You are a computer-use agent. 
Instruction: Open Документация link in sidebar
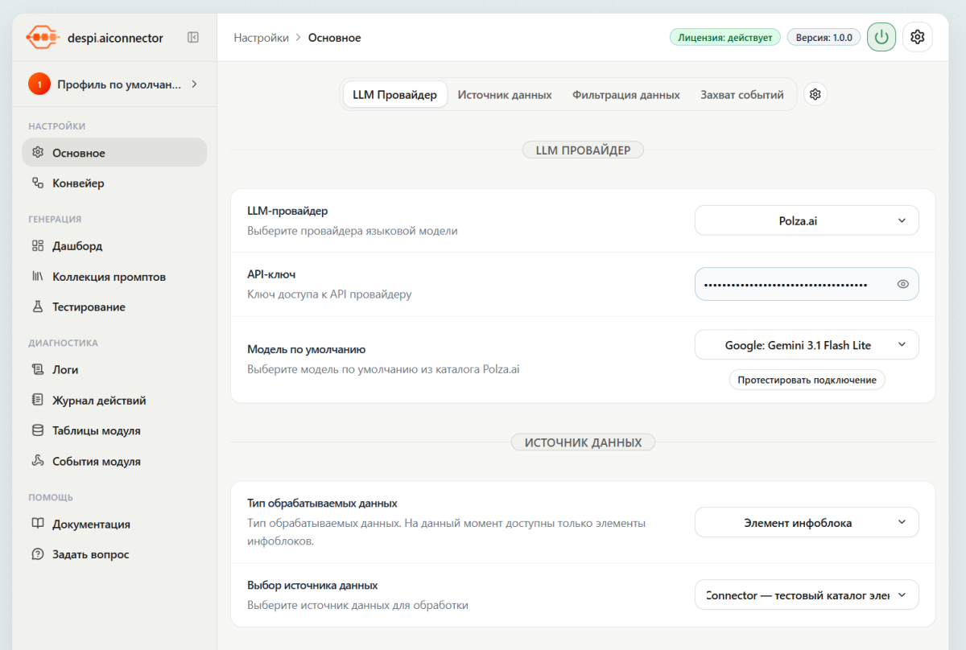pos(114,525)
